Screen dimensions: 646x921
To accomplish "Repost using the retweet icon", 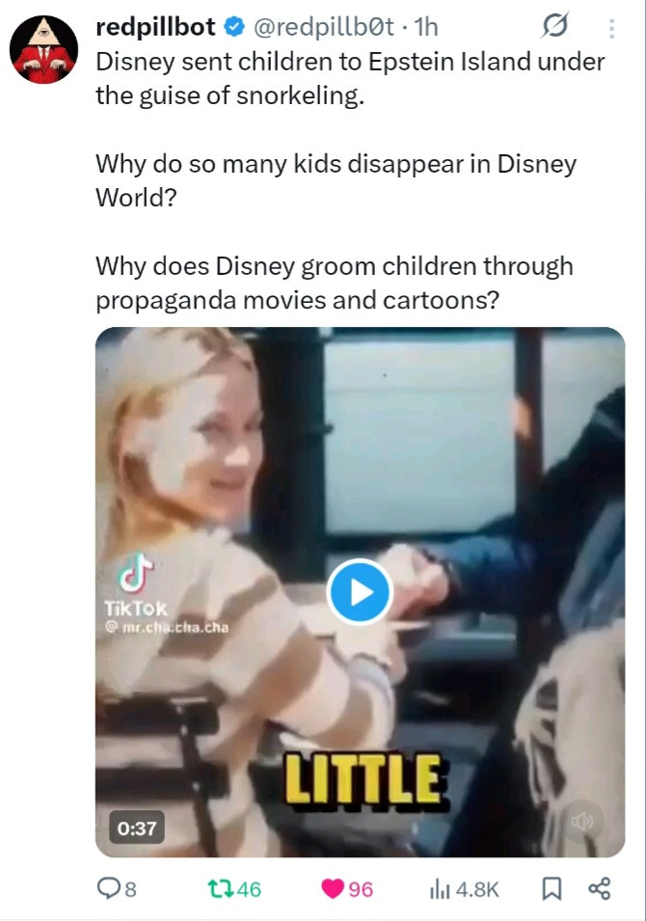I will 221,889.
